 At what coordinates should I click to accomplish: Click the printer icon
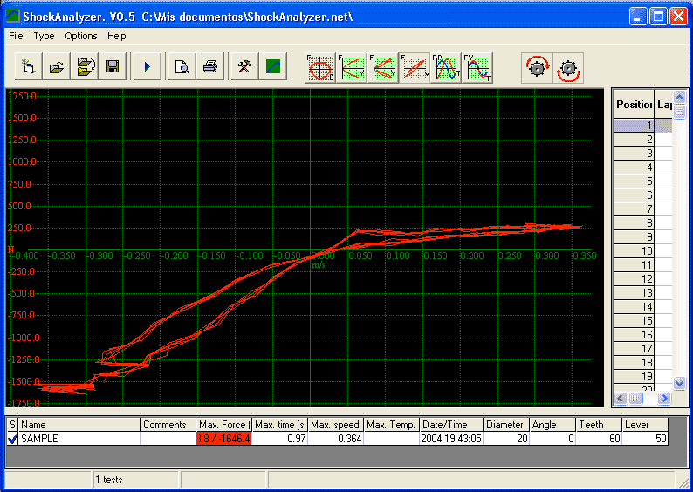click(x=209, y=66)
